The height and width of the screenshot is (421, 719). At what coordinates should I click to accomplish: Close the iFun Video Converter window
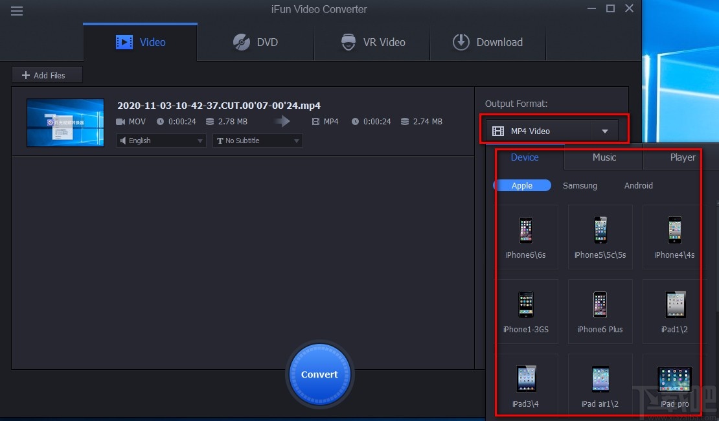[x=629, y=8]
